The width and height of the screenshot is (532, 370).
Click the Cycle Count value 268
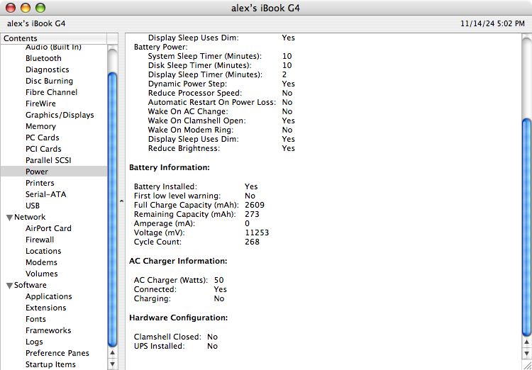coord(252,242)
